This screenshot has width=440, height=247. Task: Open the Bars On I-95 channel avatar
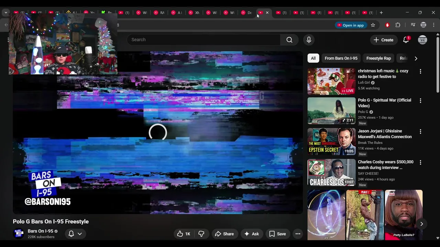(x=19, y=234)
